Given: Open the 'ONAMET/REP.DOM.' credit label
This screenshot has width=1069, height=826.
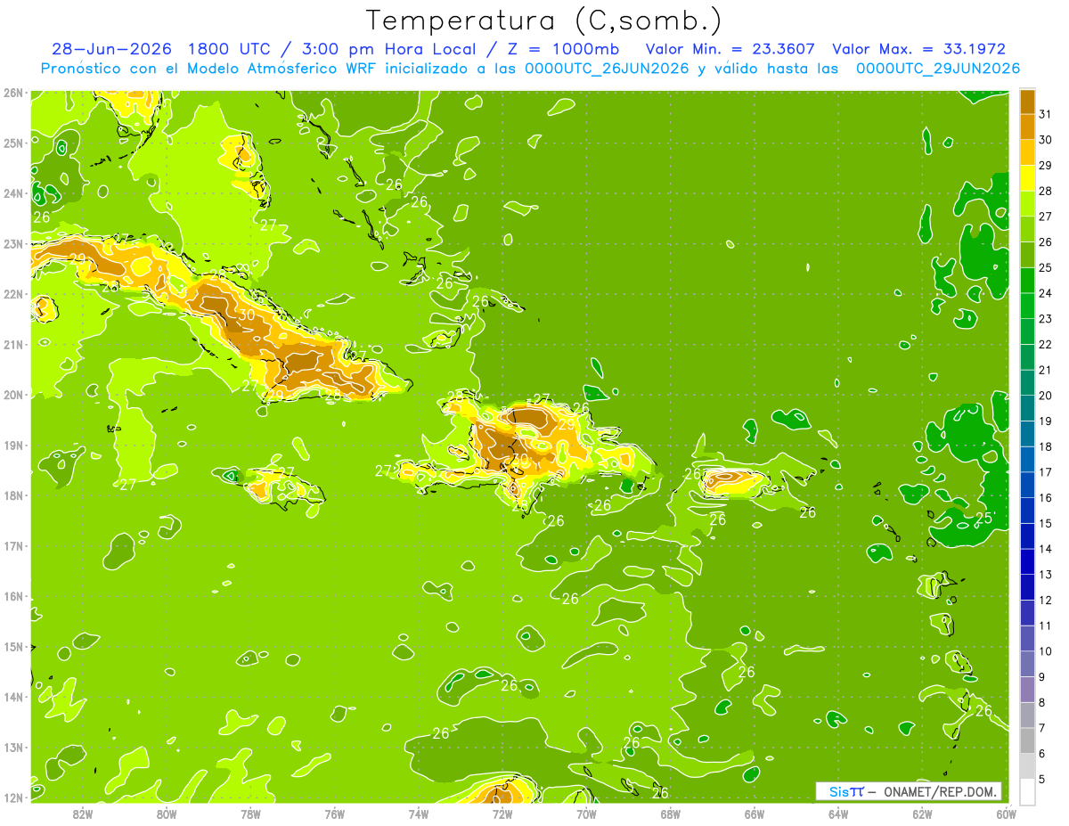Looking at the screenshot, I should (x=940, y=791).
